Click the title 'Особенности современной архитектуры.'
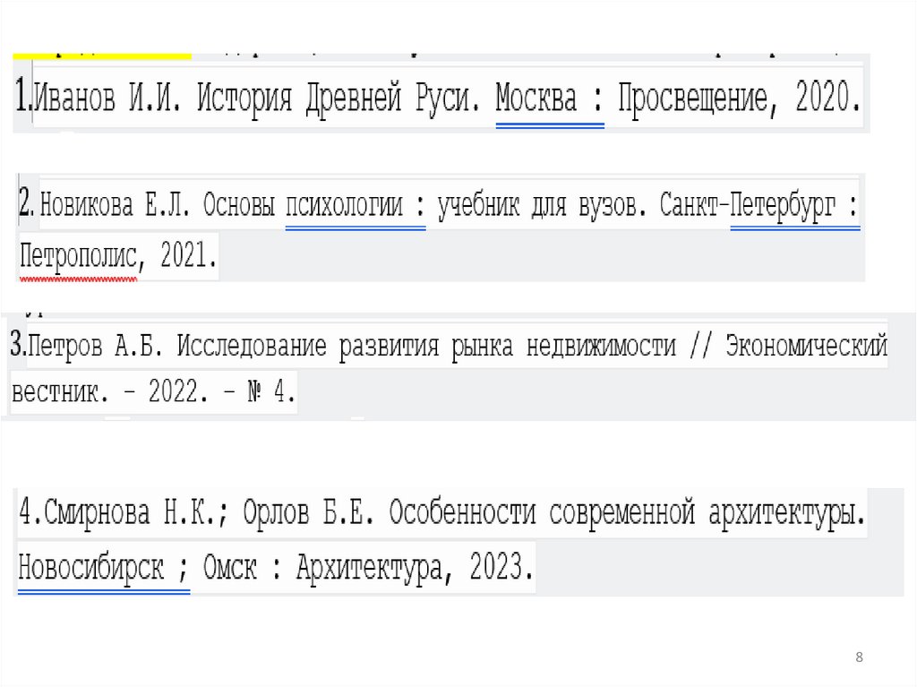Viewport: 917px width, 687px height. (627, 512)
